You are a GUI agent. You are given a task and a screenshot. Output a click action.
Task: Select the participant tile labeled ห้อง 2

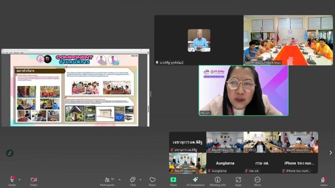click(262, 142)
